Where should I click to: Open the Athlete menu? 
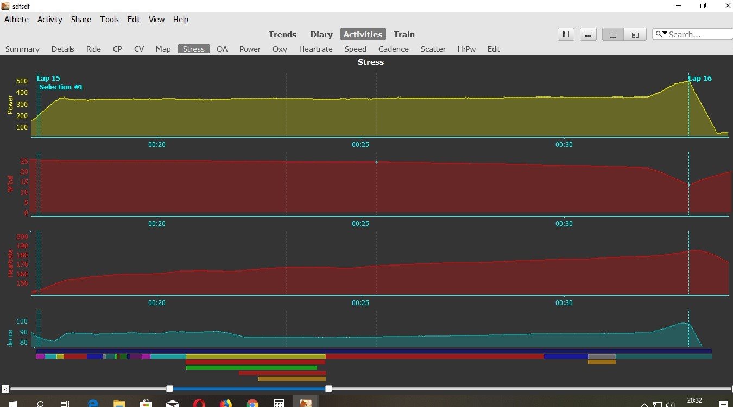click(16, 19)
